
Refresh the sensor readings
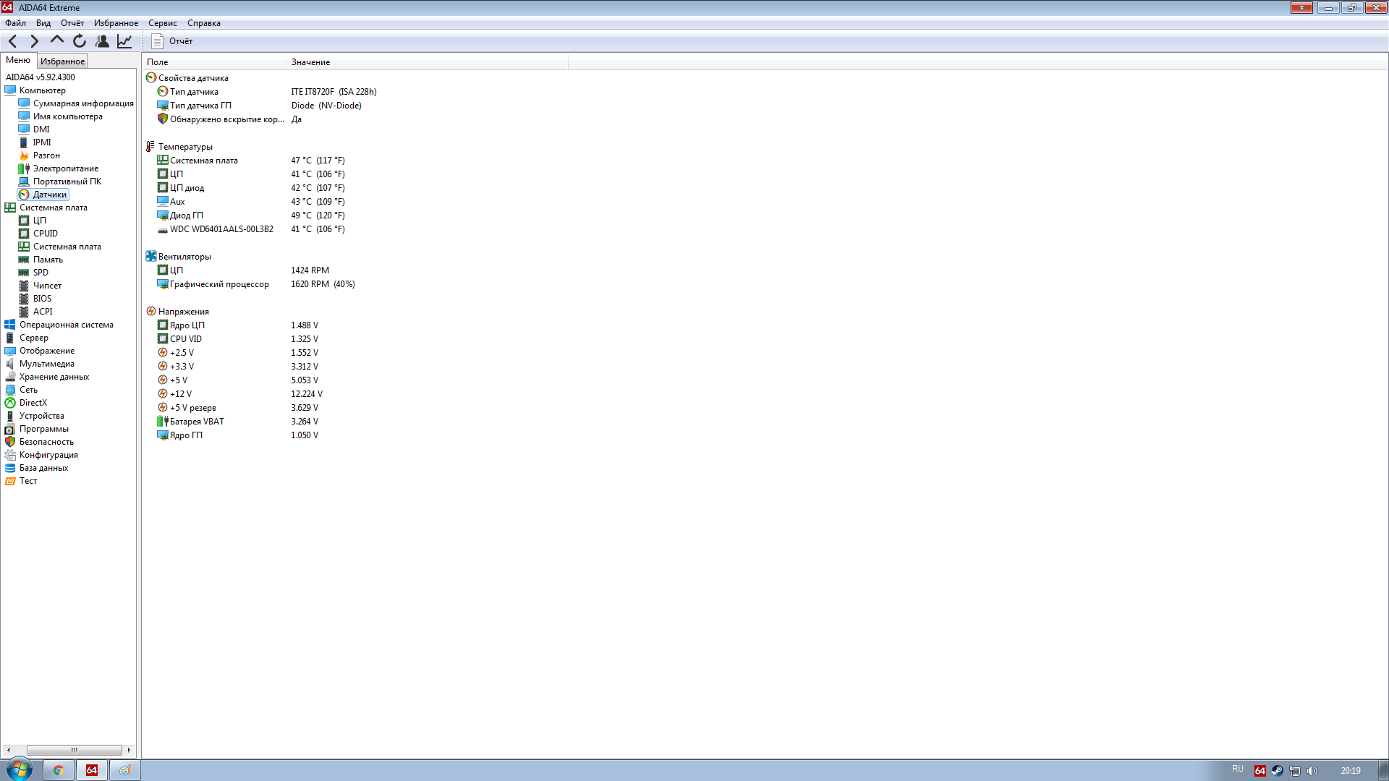coord(80,41)
